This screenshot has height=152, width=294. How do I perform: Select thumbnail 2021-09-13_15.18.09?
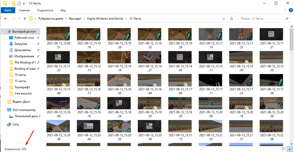pyautogui.click(x=58, y=103)
